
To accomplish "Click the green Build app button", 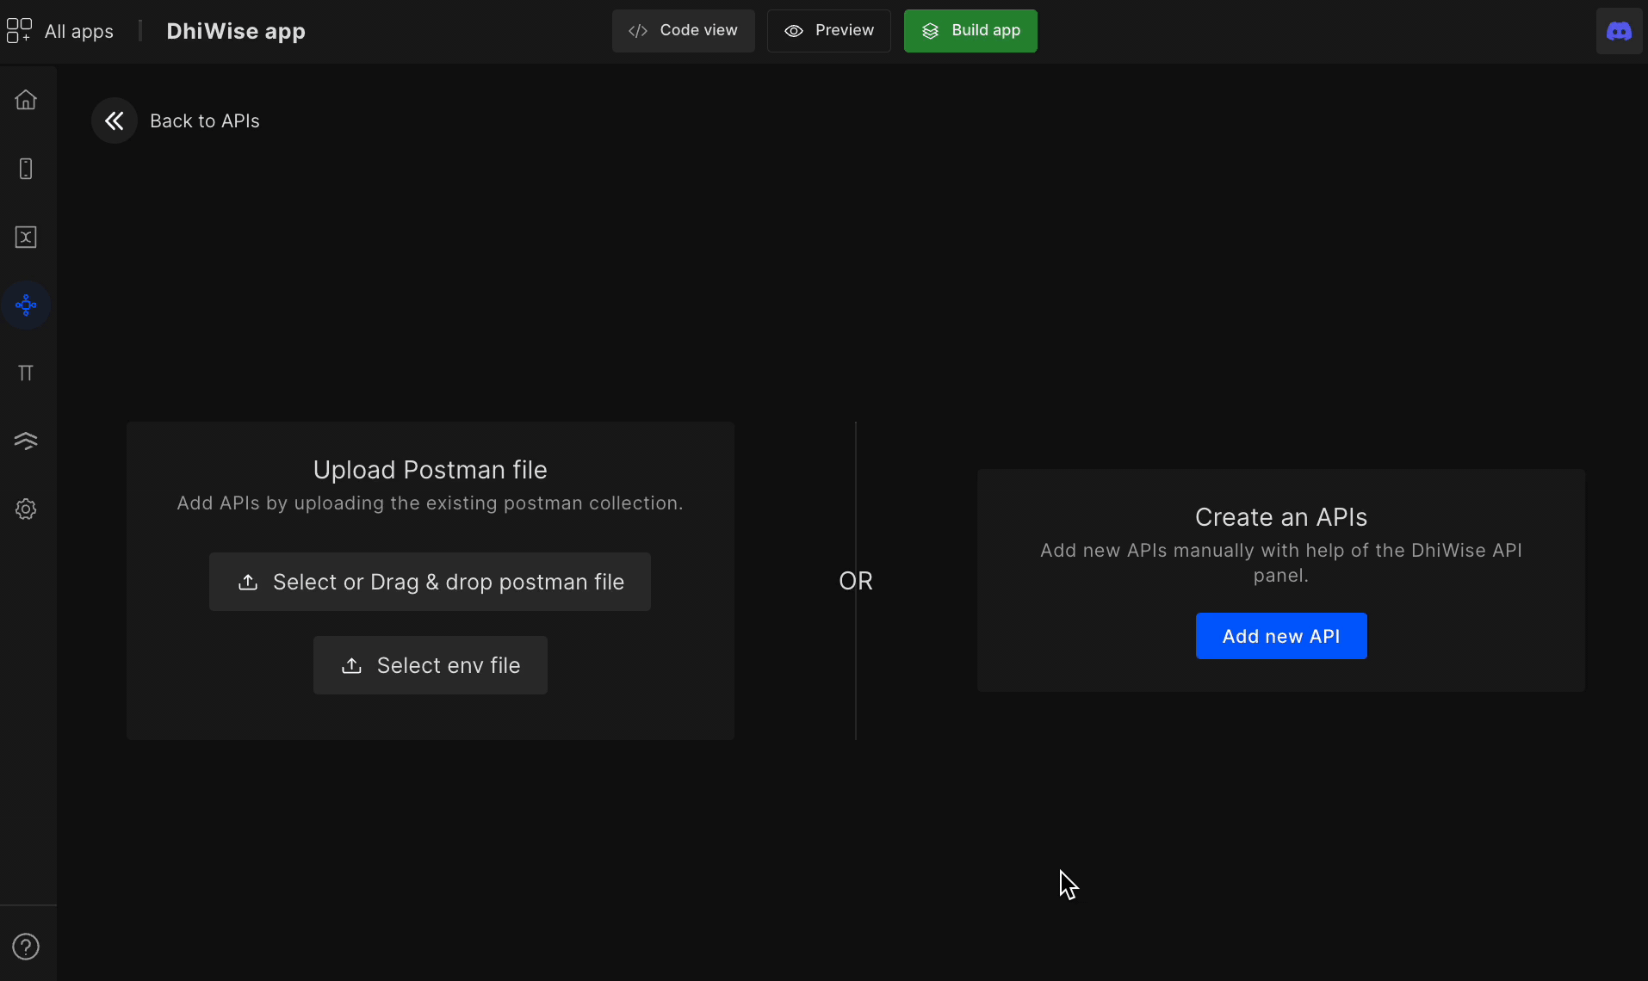I will pos(970,31).
